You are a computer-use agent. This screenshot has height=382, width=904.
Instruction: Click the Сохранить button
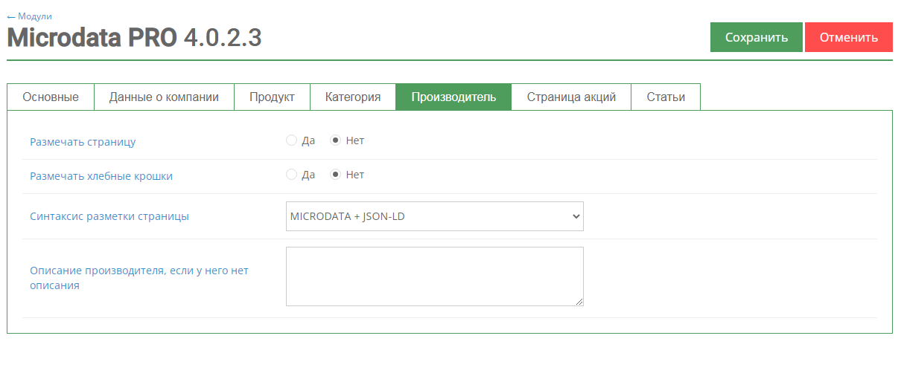[x=756, y=37]
